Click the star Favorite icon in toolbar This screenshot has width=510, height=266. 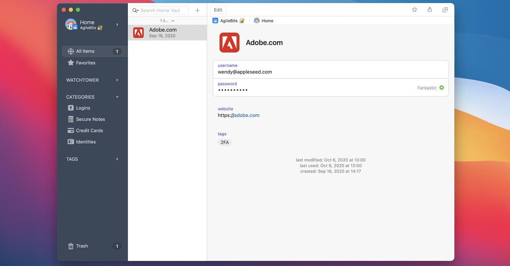tap(414, 10)
